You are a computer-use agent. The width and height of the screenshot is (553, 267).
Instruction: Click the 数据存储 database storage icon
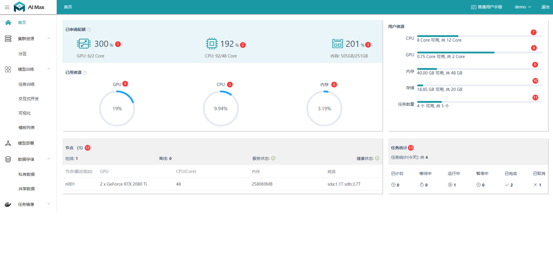click(x=8, y=159)
